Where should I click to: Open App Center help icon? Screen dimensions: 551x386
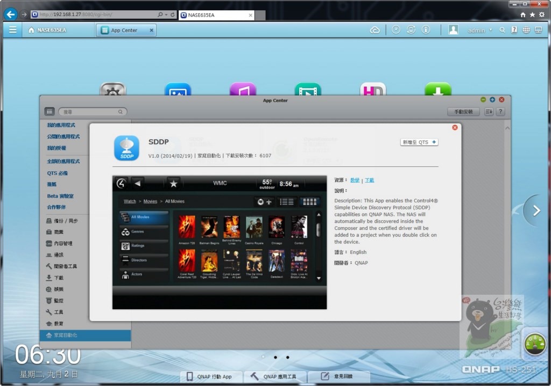500,112
